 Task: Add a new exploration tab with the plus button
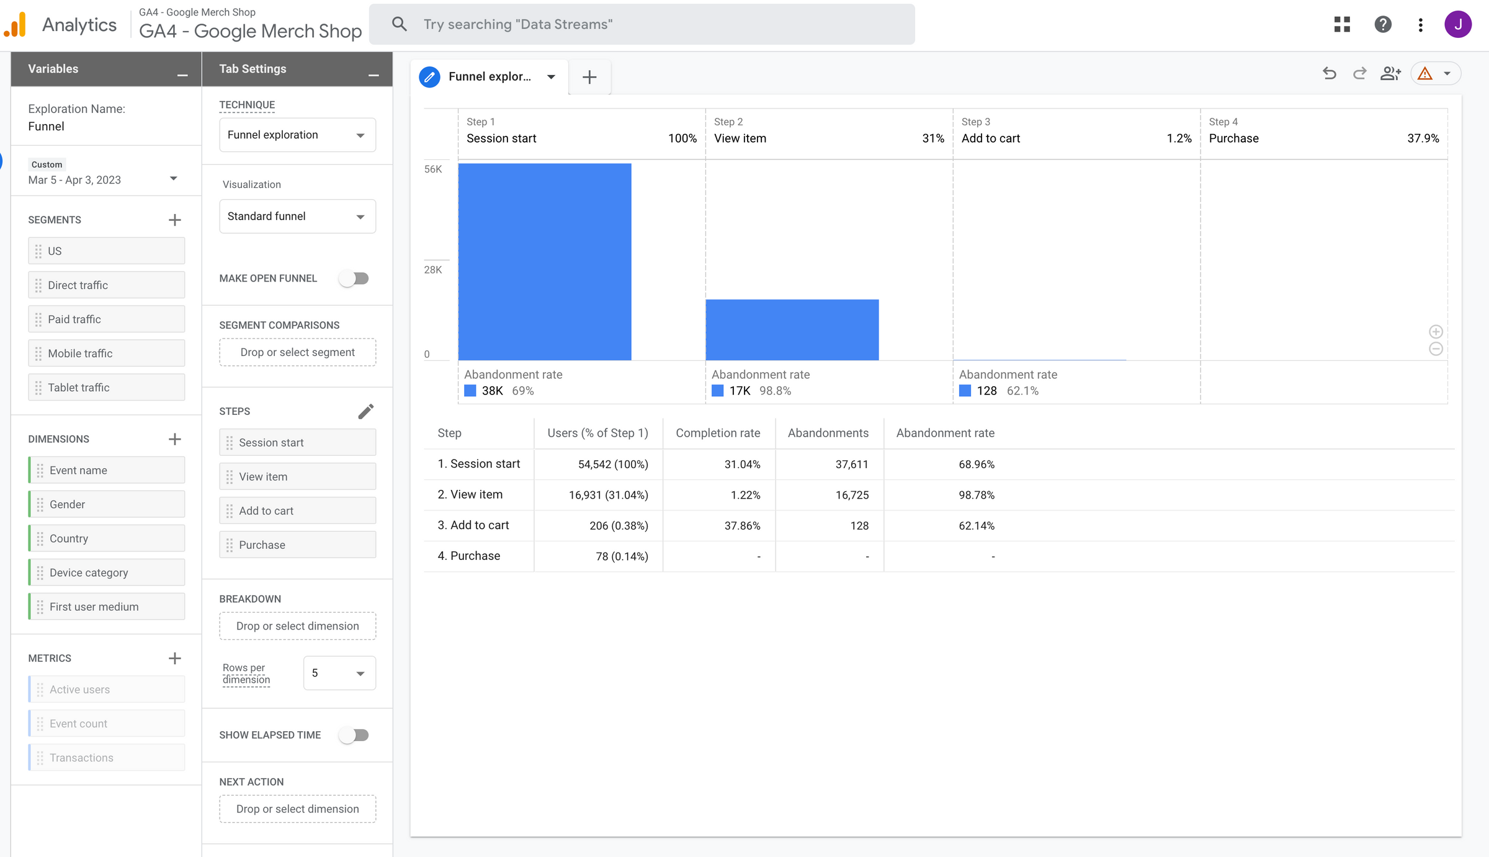click(589, 77)
